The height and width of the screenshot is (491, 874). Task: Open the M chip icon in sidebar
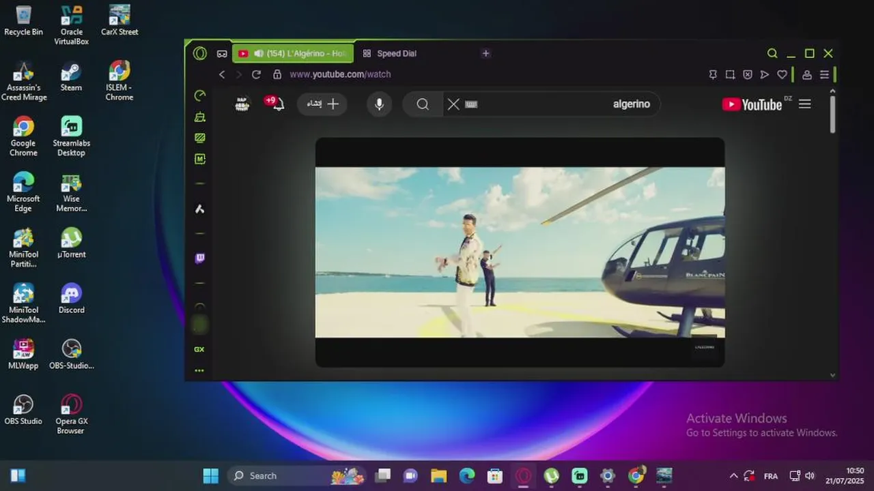199,159
